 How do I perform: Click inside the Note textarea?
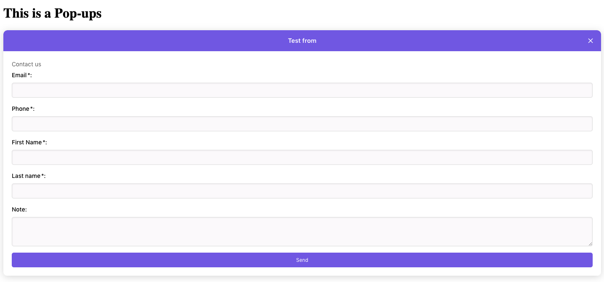[302, 232]
